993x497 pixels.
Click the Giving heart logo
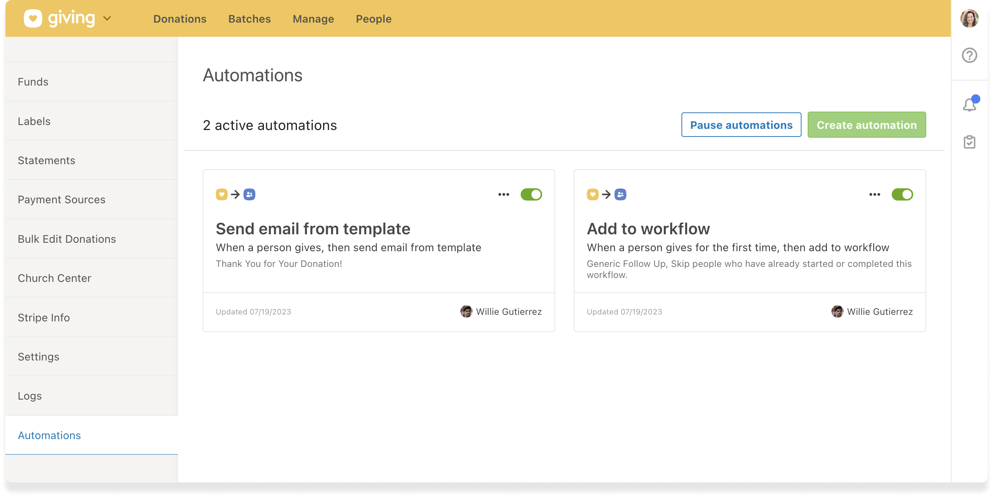tap(33, 18)
